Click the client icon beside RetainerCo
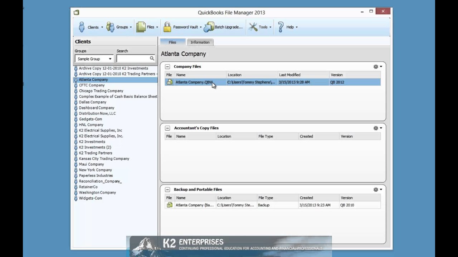 point(76,187)
